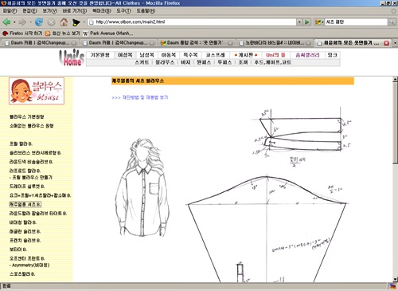Click the page scrollbar up arrow
Screen dimensions: 398x291
(x=395, y=79)
